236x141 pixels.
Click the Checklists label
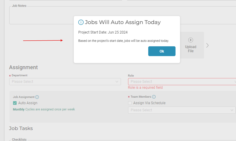tap(19, 140)
